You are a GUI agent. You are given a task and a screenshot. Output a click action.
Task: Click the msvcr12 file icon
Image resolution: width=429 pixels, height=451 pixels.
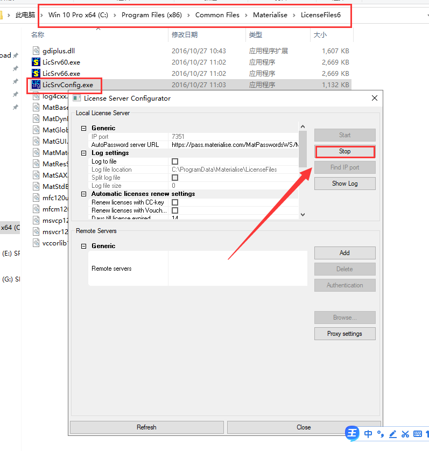coord(36,231)
